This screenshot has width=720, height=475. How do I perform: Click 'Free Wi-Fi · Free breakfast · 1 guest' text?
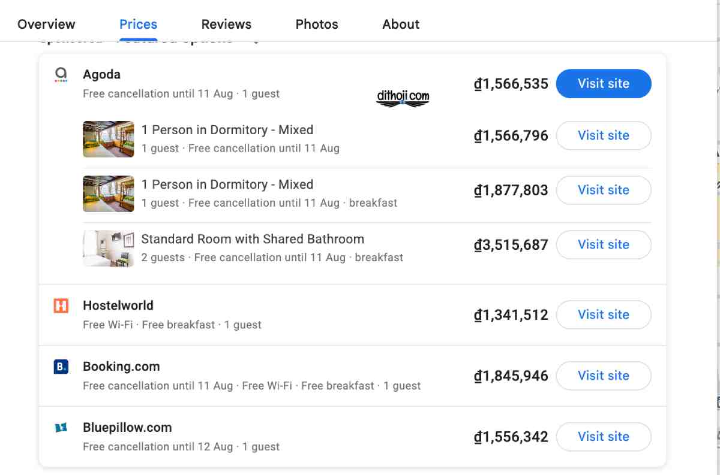(x=172, y=325)
